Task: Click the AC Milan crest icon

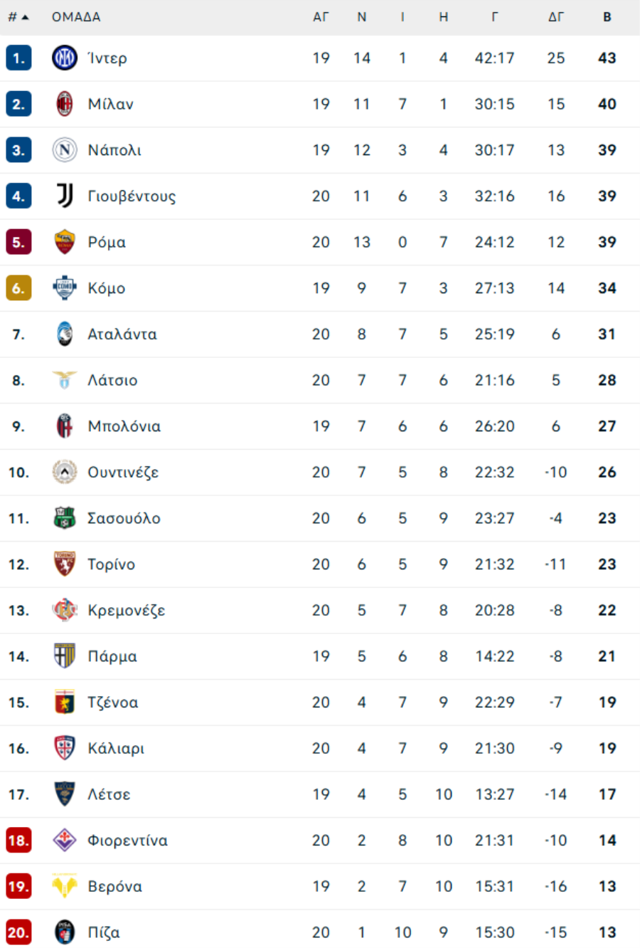Action: (65, 104)
